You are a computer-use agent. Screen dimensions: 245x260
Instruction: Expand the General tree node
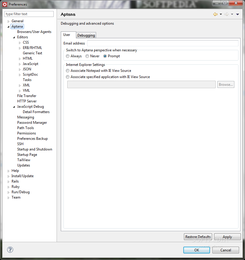click(x=8, y=21)
